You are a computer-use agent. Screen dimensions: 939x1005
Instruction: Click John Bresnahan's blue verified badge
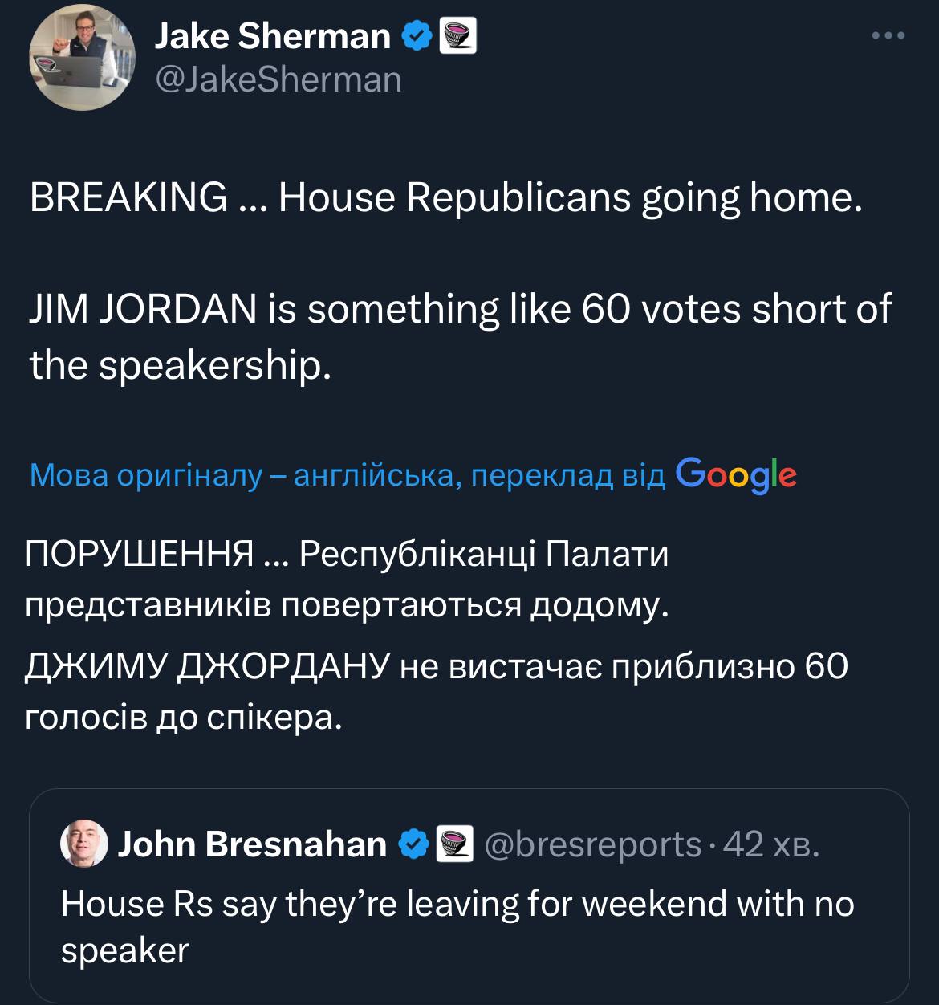pos(413,844)
